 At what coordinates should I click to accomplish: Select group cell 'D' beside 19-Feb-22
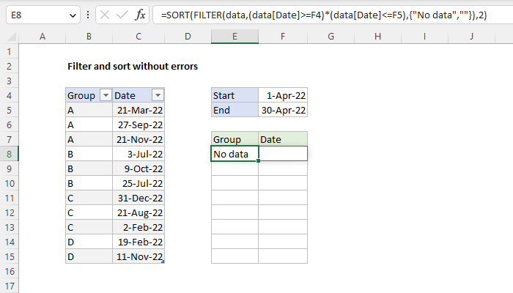tap(89, 242)
